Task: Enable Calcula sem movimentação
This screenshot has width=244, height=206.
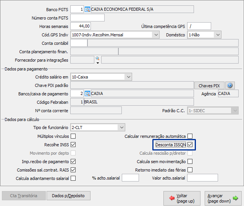Action: pyautogui.click(x=190, y=161)
